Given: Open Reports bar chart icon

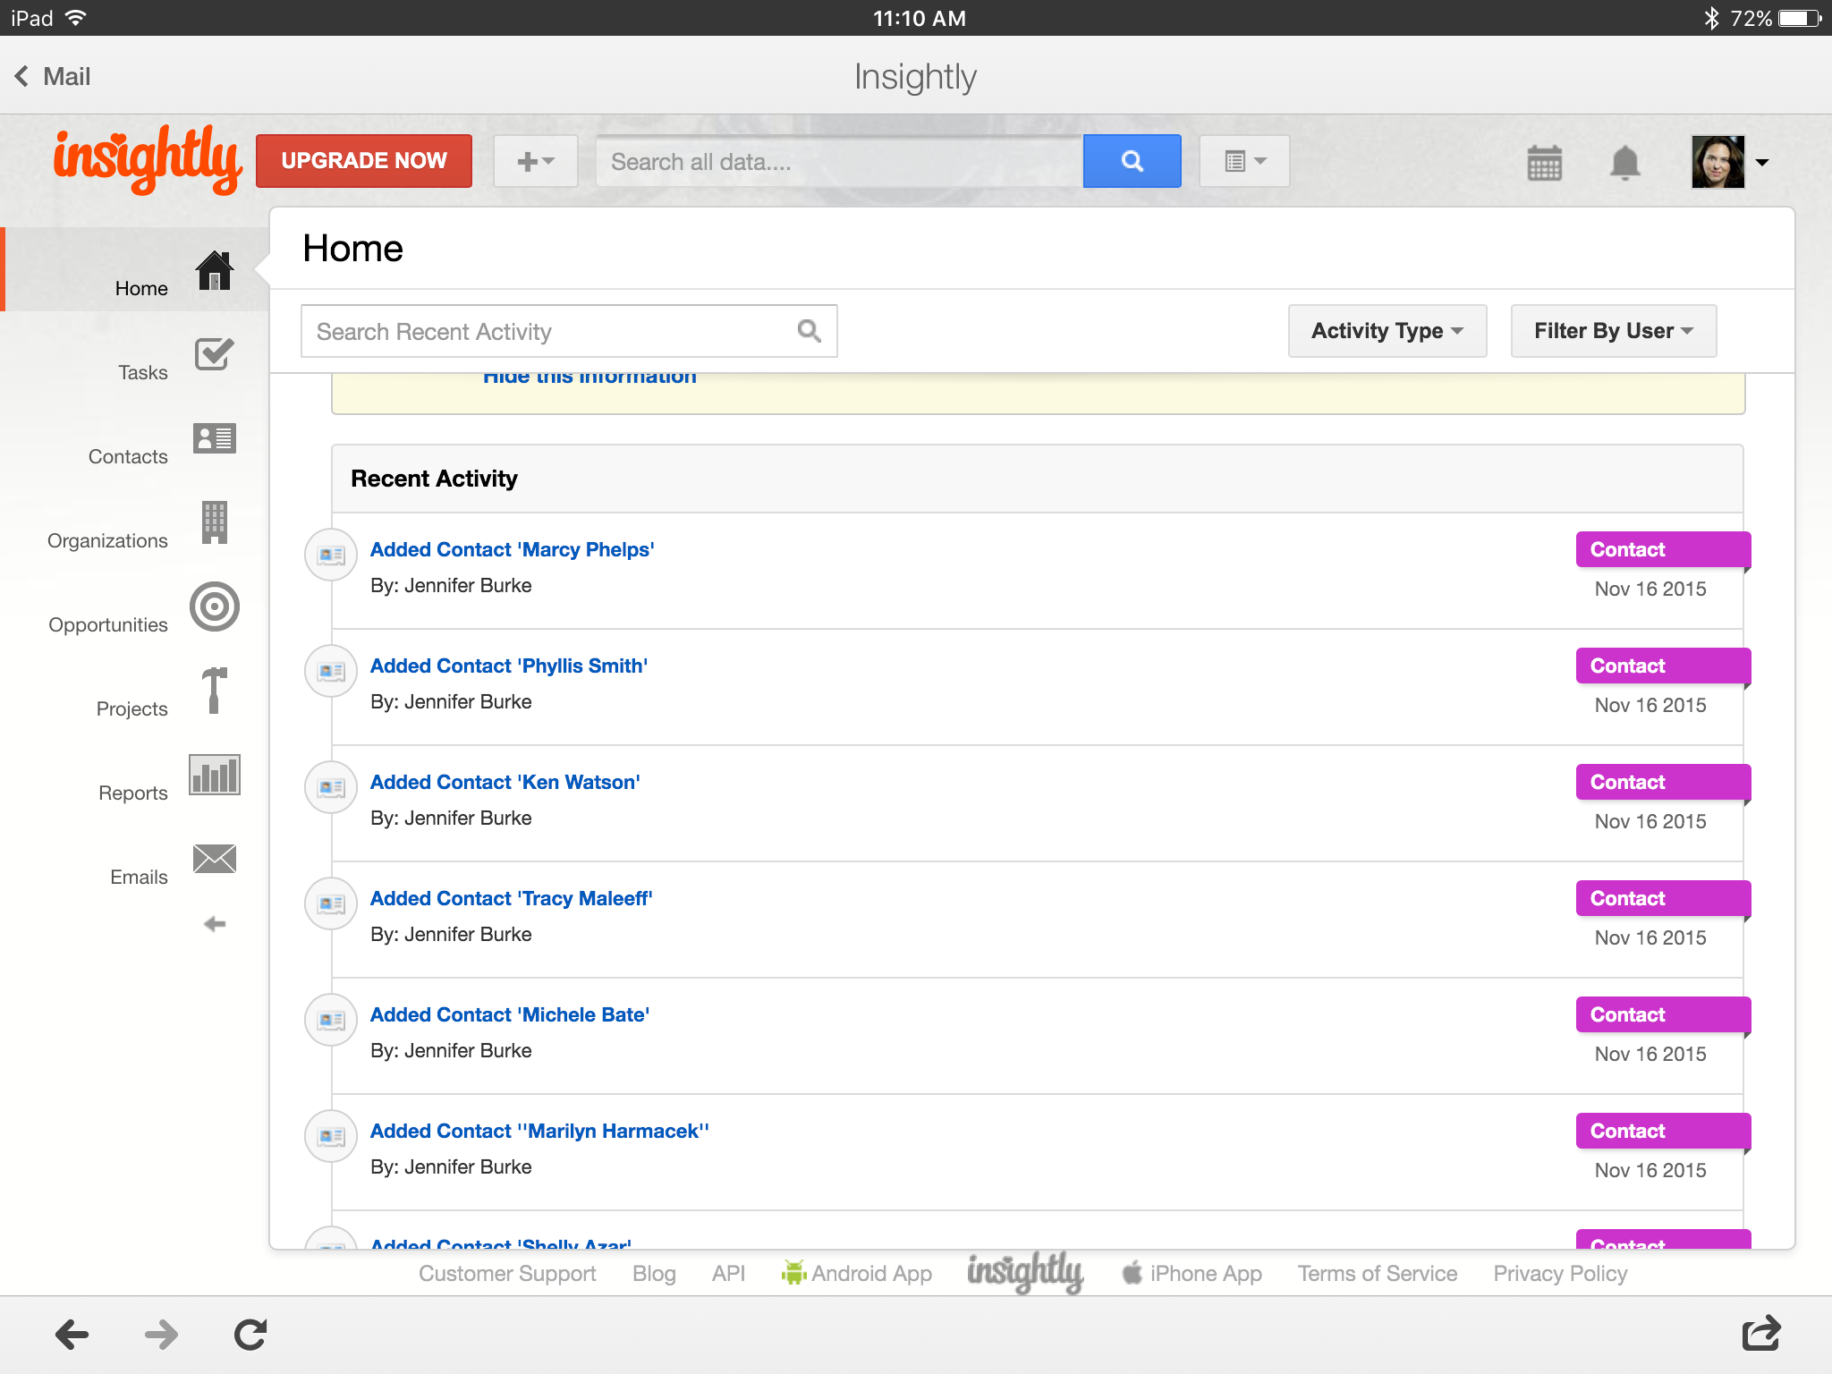Looking at the screenshot, I should (215, 775).
